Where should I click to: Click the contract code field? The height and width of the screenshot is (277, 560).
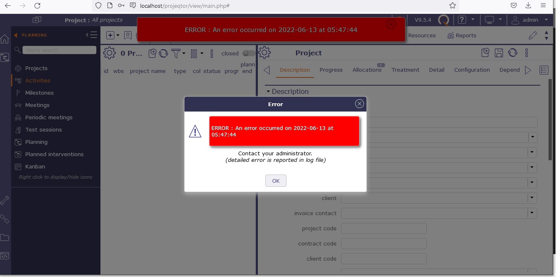point(384,243)
